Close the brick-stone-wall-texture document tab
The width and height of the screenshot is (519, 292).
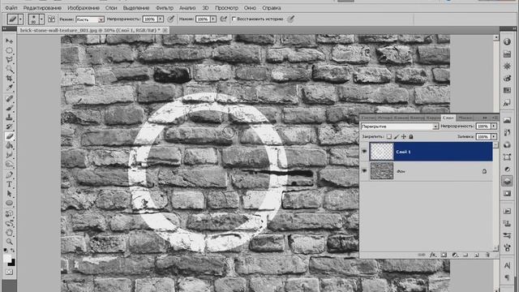(165, 30)
